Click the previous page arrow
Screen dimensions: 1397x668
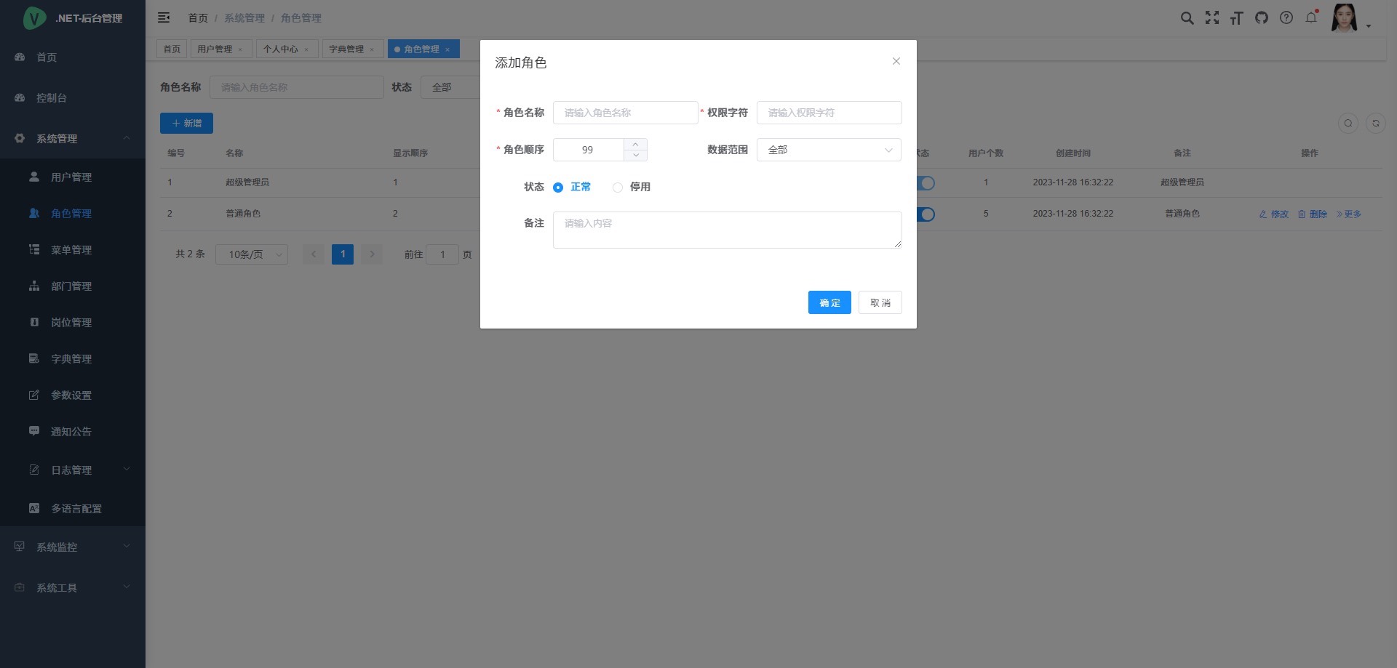[x=314, y=254]
